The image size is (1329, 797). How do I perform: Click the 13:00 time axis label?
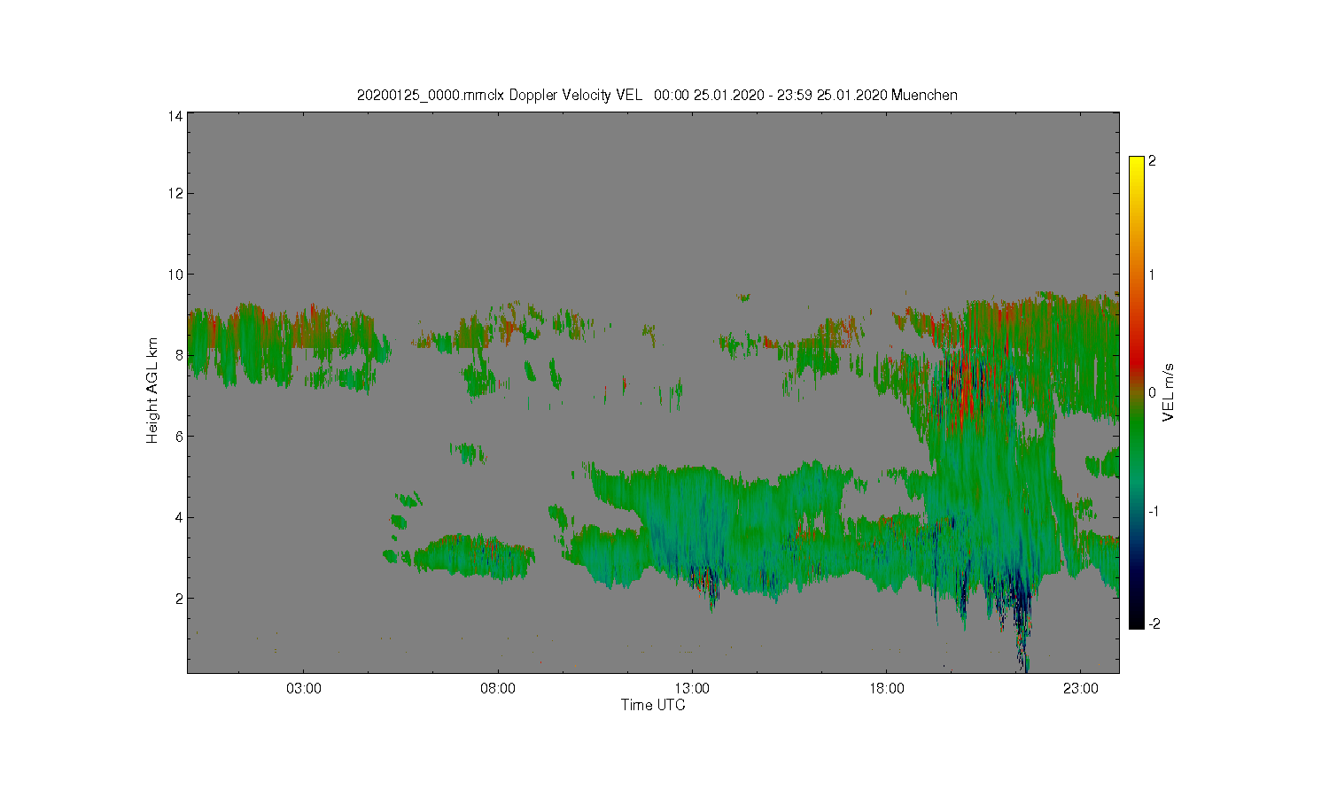coord(692,688)
